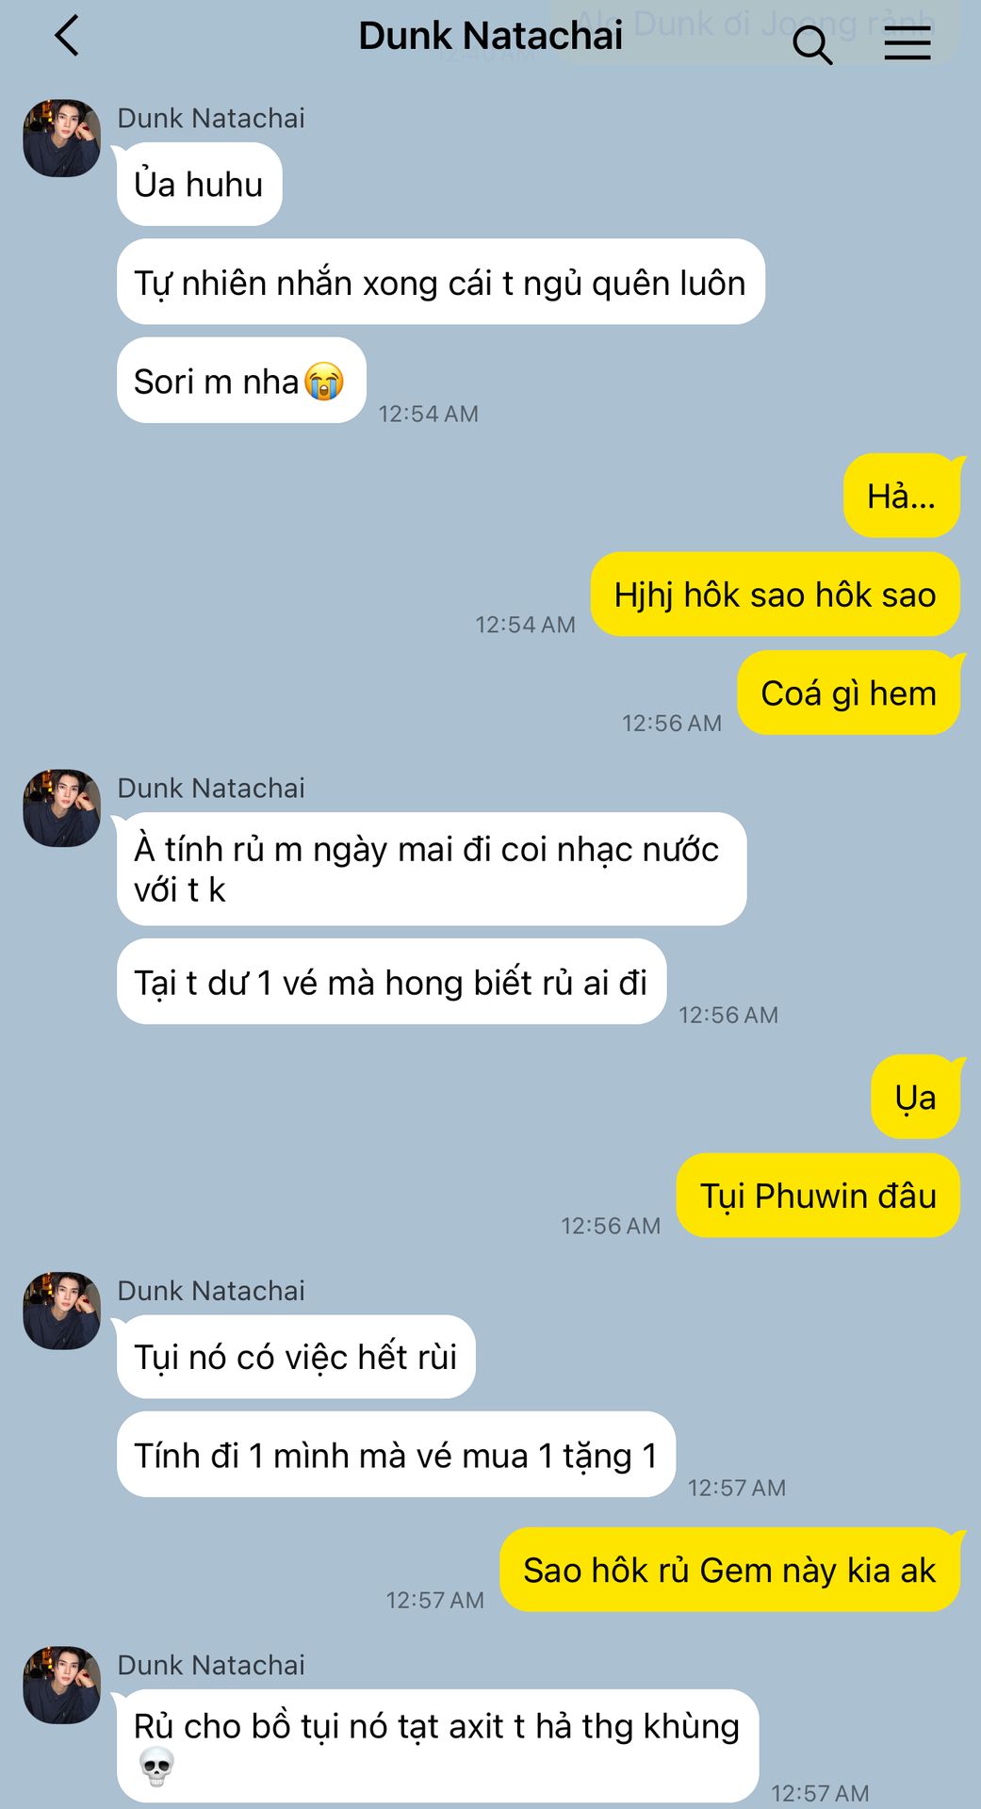This screenshot has height=1809, width=981.
Task: Select 'Sao hôk rủ Gem' yellow bubble
Action: click(729, 1570)
